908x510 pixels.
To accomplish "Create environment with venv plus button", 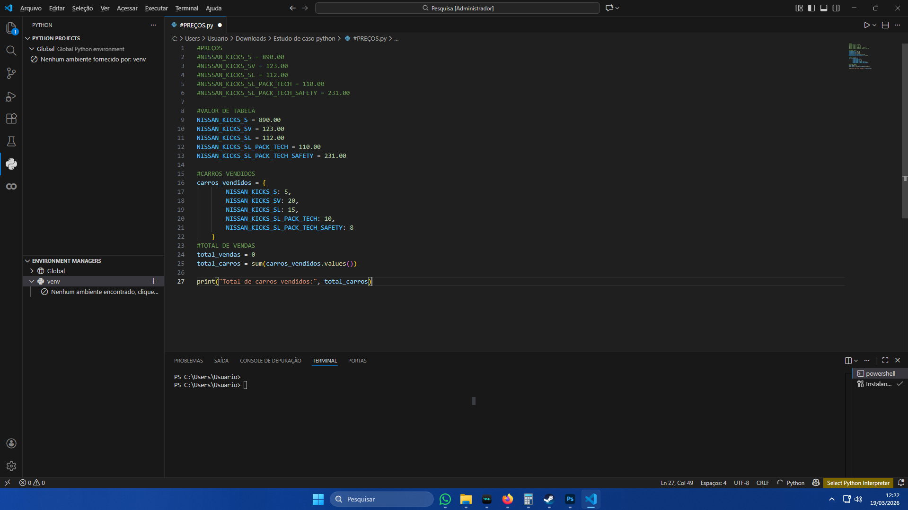I will [153, 281].
